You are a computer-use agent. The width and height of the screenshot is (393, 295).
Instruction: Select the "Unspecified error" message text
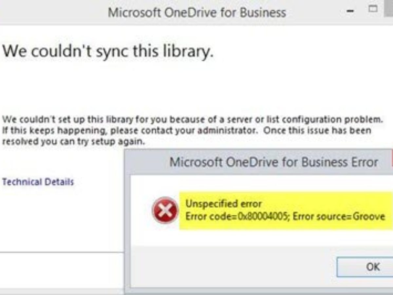224,204
